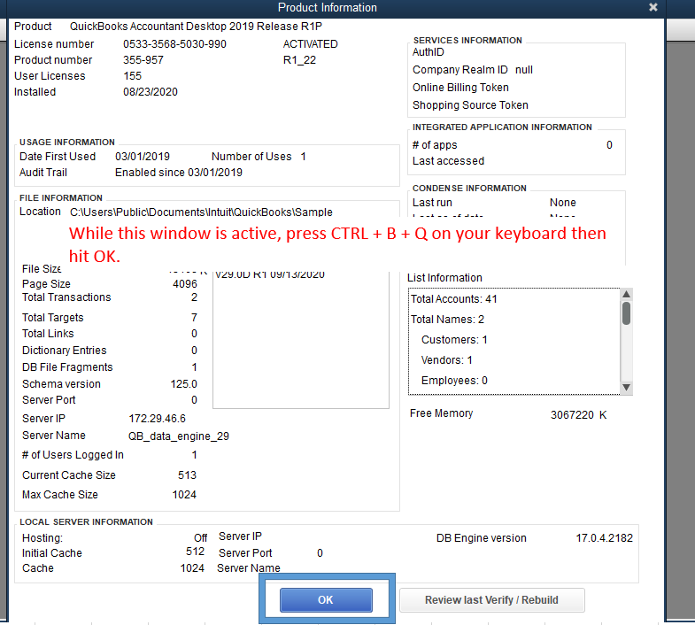Grab the List Information scrollbar thumb
Viewport: 695px width, 625px height.
click(x=626, y=313)
